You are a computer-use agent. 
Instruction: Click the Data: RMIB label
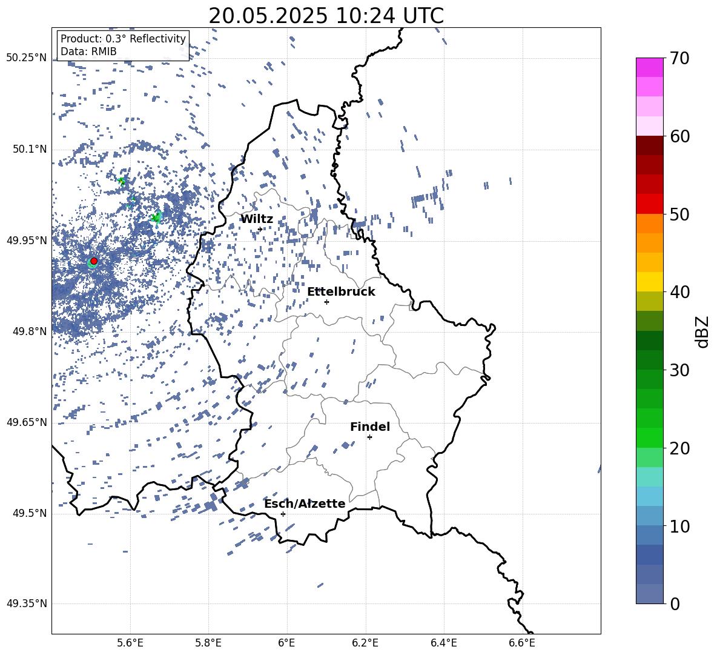click(88, 52)
